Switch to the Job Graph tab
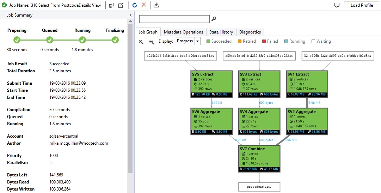The height and width of the screenshot is (193, 381). coord(148,32)
